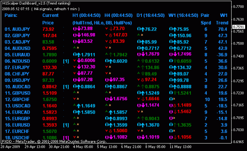Select the blue up arrow before 150.96
The width and height of the screenshot is (247, 151).
175,36
